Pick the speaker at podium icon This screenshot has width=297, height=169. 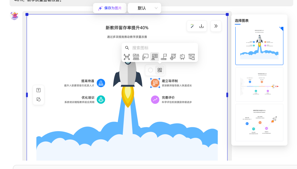(173, 57)
